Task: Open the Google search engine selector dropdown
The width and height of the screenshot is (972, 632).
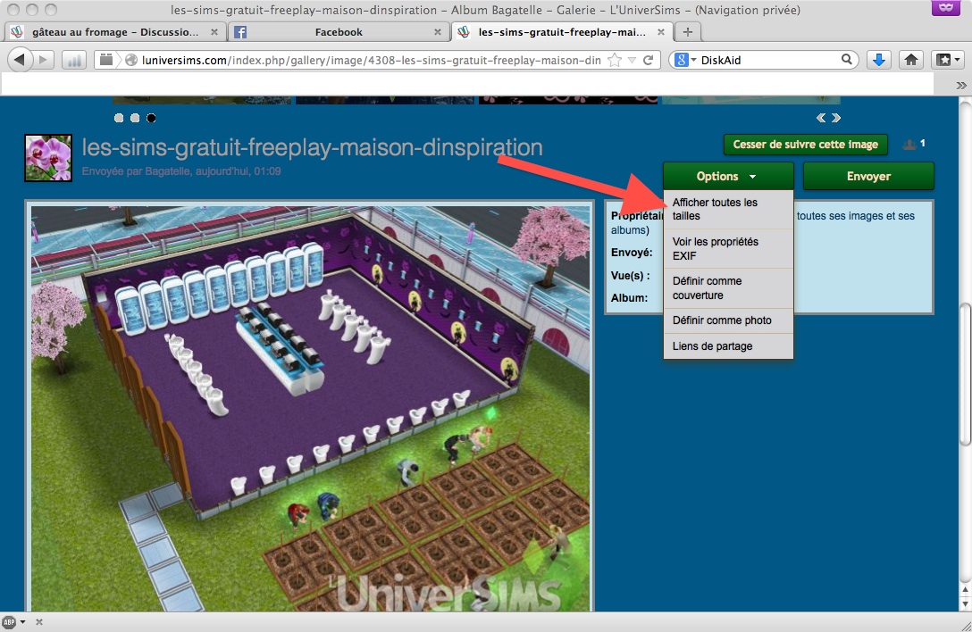Action: pyautogui.click(x=684, y=61)
